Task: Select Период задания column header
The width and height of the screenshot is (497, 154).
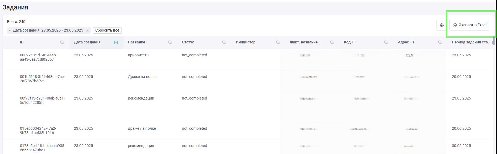Action: pyautogui.click(x=471, y=42)
